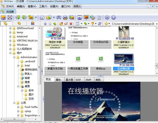Go back with blue left arrow
158x123 pixels.
(x=45, y=24)
